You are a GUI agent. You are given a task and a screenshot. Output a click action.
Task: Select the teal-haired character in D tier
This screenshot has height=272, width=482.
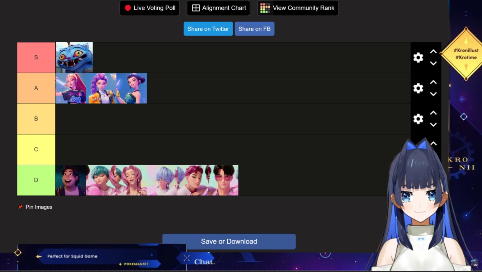click(x=102, y=180)
